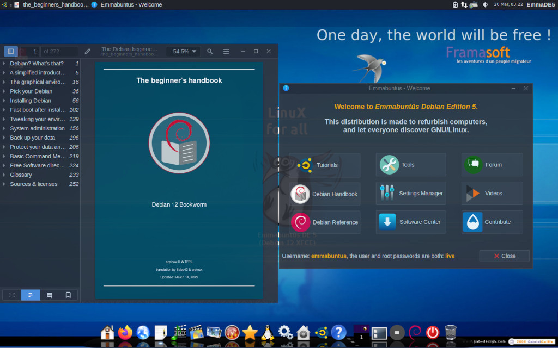The image size is (558, 348).
Task: Click the gray house security dock icon
Action: [303, 333]
